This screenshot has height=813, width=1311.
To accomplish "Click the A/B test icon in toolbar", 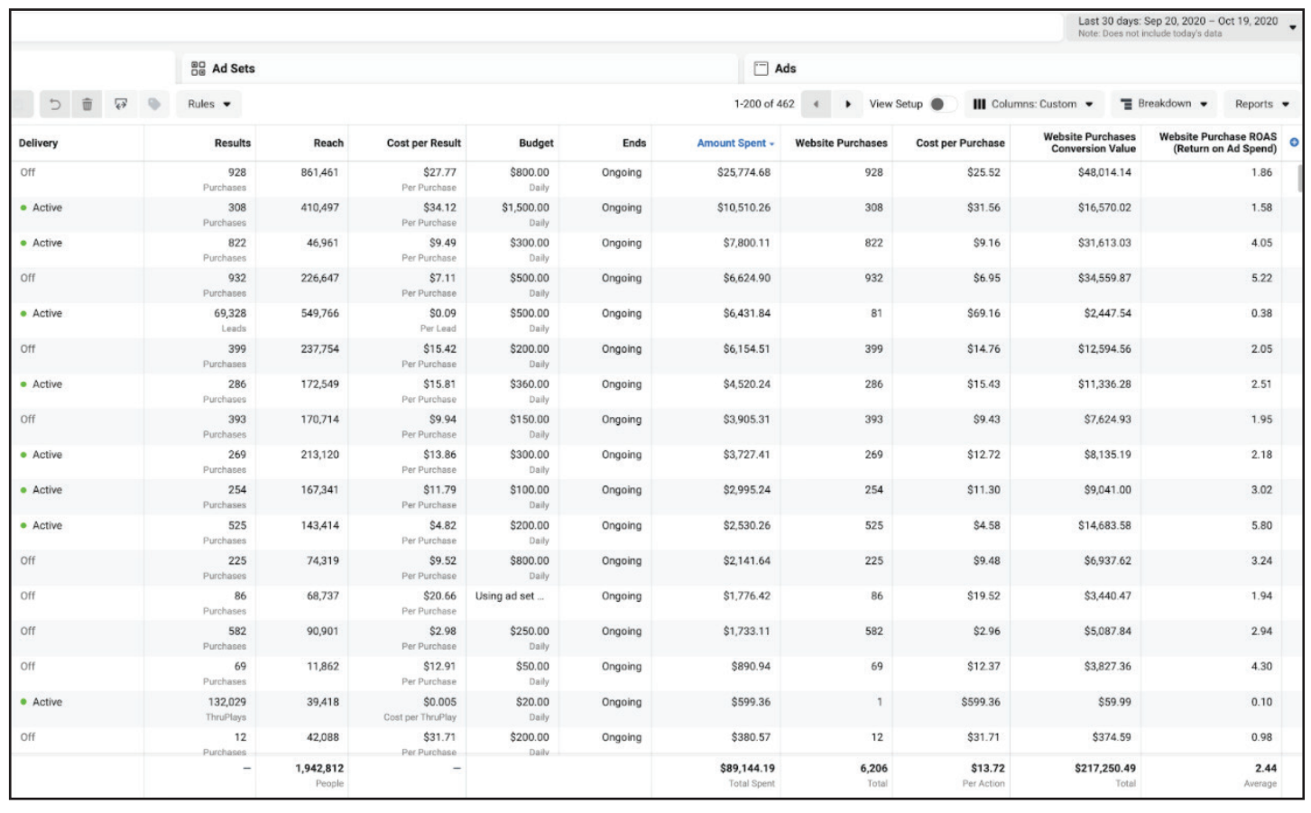I will pos(121,105).
